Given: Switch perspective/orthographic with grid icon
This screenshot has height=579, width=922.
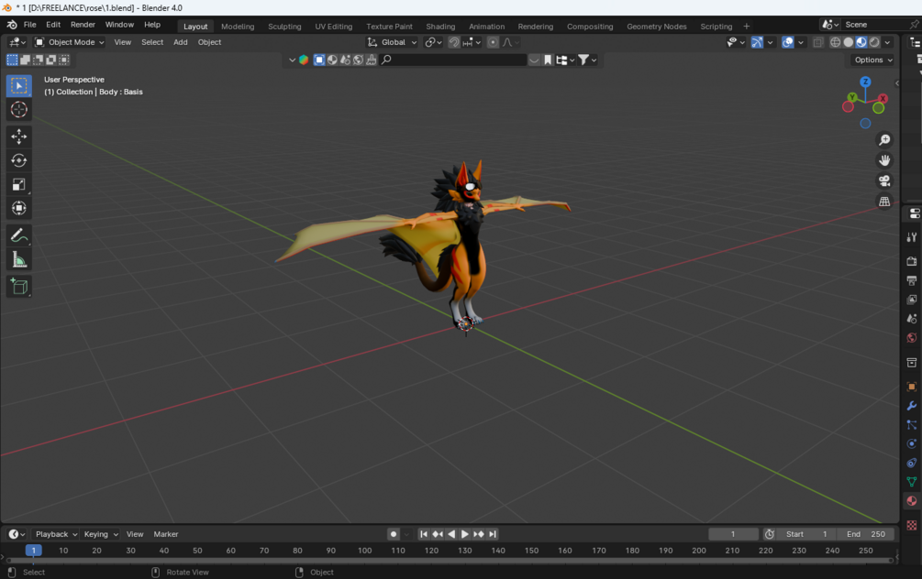Looking at the screenshot, I should (884, 202).
